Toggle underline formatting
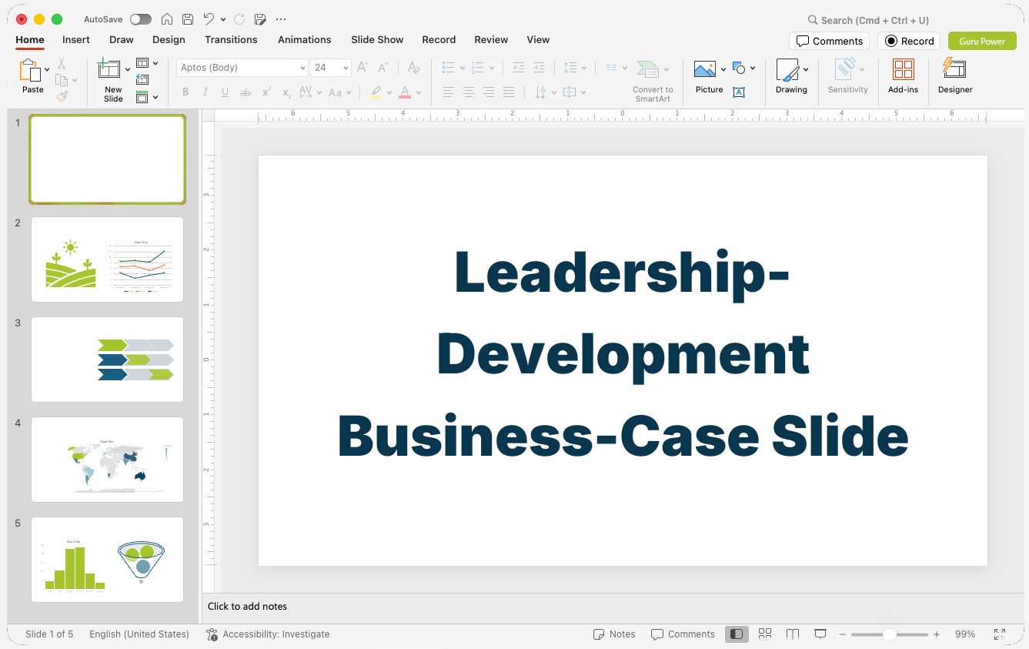1029x649 pixels. click(x=225, y=92)
